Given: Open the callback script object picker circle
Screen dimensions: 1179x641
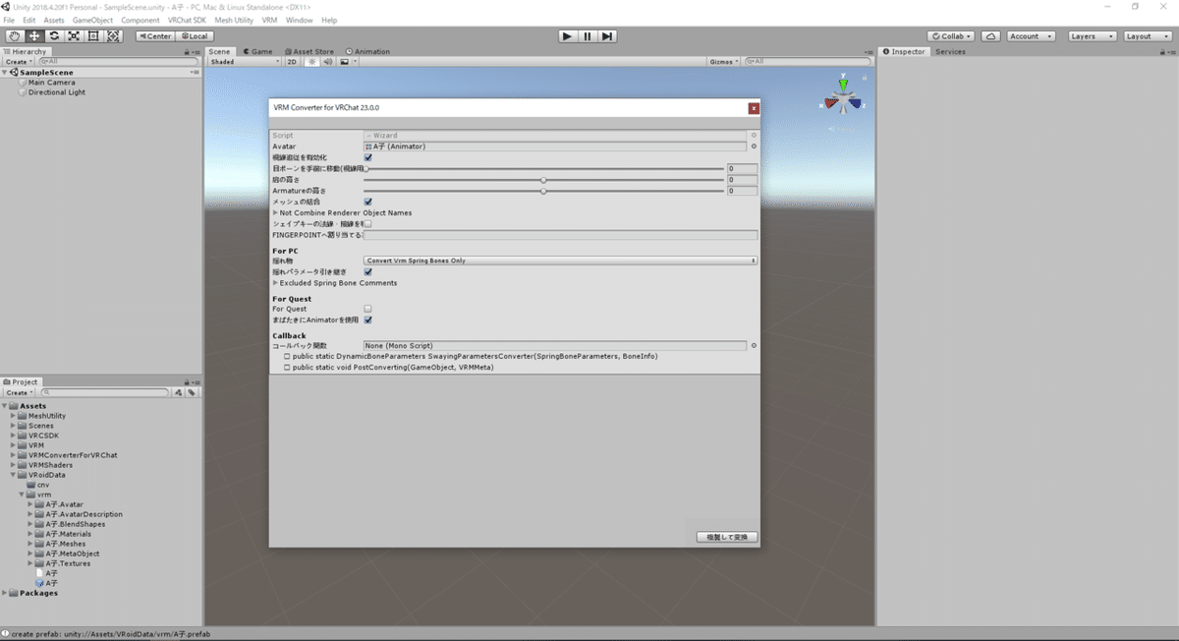Looking at the screenshot, I should tap(754, 345).
